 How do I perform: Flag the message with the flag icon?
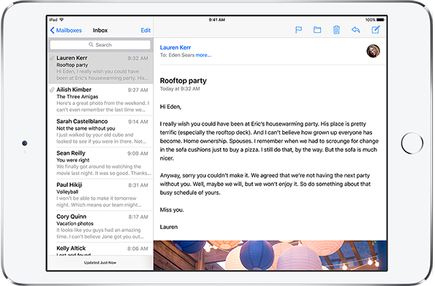[298, 30]
